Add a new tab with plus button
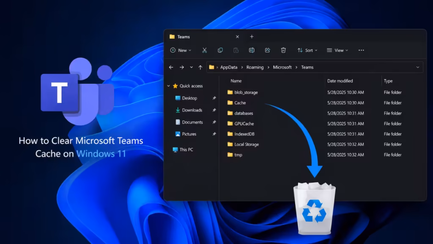The width and height of the screenshot is (433, 244). [252, 37]
